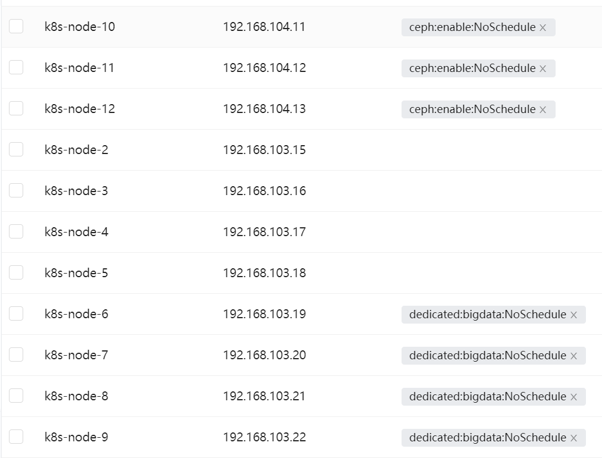Image resolution: width=602 pixels, height=458 pixels.
Task: Click the k8s-node-11 name
Action: pyautogui.click(x=79, y=68)
